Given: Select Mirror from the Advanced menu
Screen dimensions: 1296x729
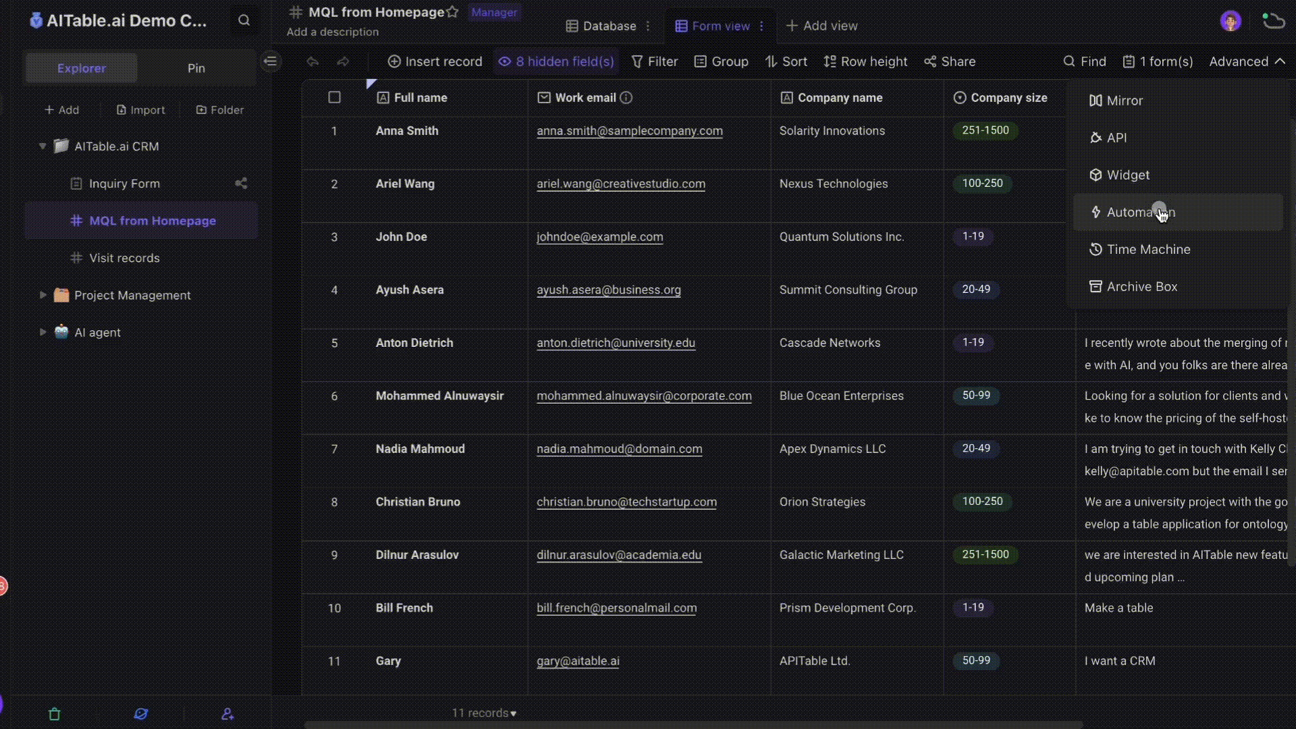Looking at the screenshot, I should click(1178, 101).
